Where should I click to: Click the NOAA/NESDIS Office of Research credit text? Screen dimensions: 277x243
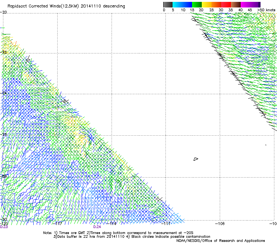tap(220, 241)
